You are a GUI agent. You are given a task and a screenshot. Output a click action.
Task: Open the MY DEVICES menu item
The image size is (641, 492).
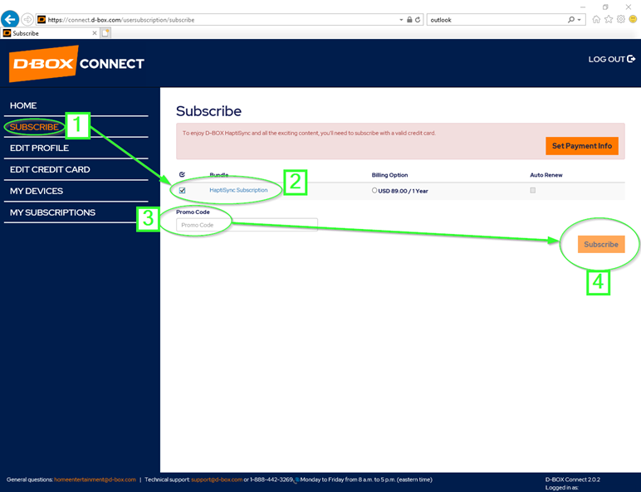point(37,191)
